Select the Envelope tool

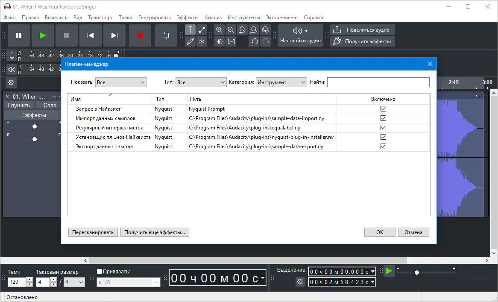[x=202, y=30]
